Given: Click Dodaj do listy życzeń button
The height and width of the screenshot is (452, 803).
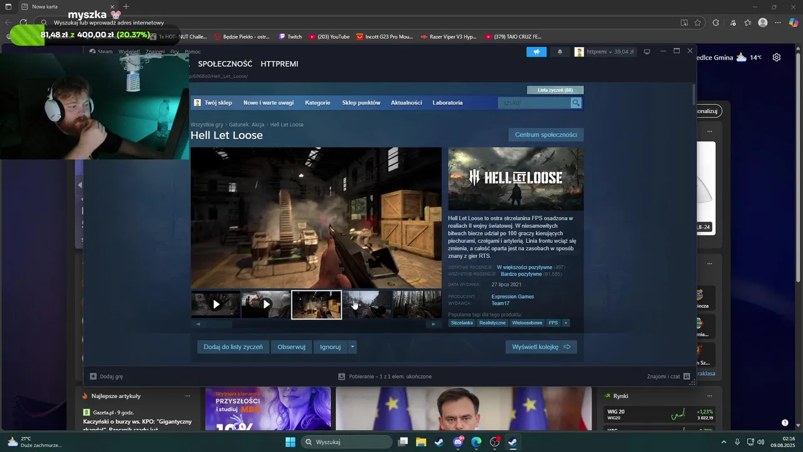Looking at the screenshot, I should pyautogui.click(x=233, y=347).
